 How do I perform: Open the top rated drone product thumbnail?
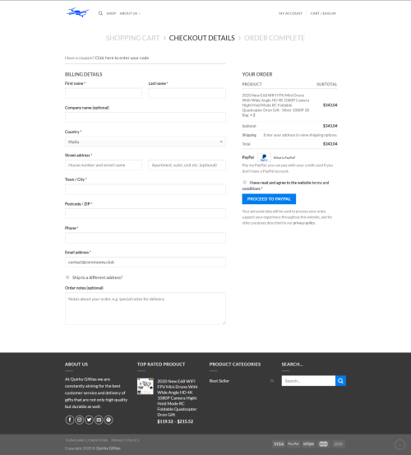click(x=145, y=386)
